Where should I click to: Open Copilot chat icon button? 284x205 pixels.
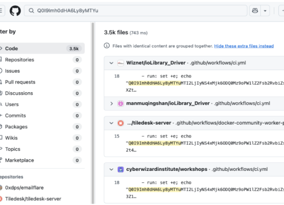[x=255, y=11]
